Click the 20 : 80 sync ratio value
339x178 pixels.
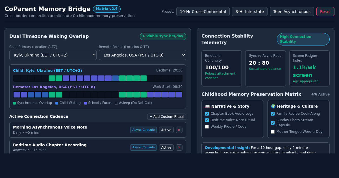tap(259, 63)
